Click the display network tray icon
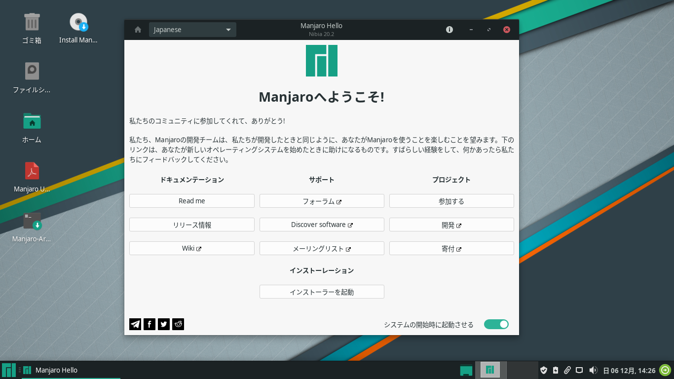 coord(580,370)
